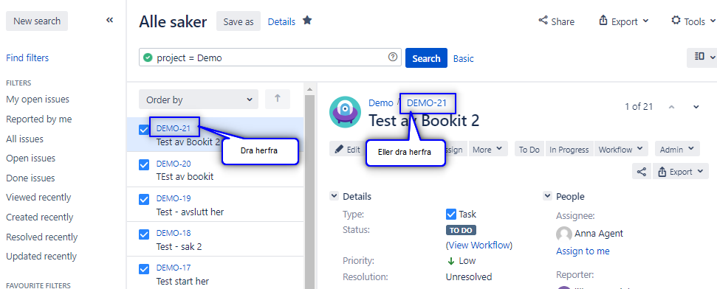The width and height of the screenshot is (717, 289).
Task: Open the Order by dropdown
Action: (199, 99)
